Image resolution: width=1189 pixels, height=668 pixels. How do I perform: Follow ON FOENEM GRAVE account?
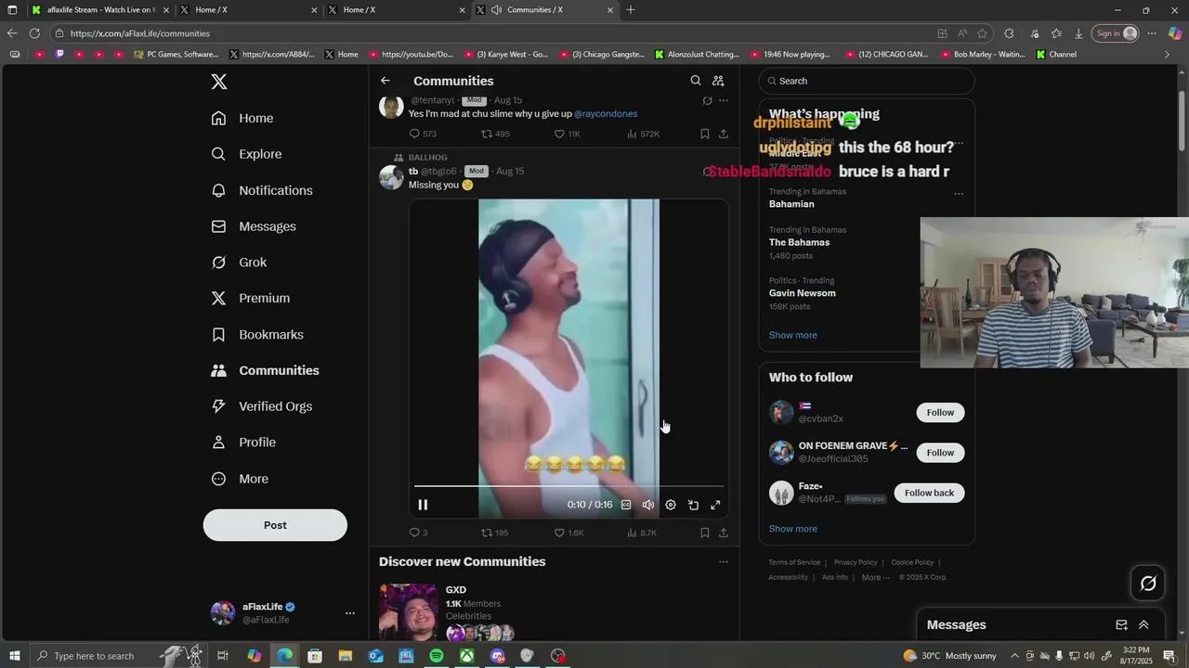tap(940, 453)
